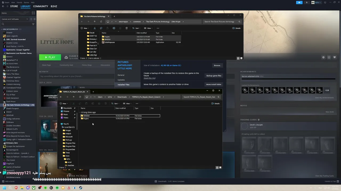Open the Steam Friends menu
Screen dimensions: 341x191
pos(19,2)
